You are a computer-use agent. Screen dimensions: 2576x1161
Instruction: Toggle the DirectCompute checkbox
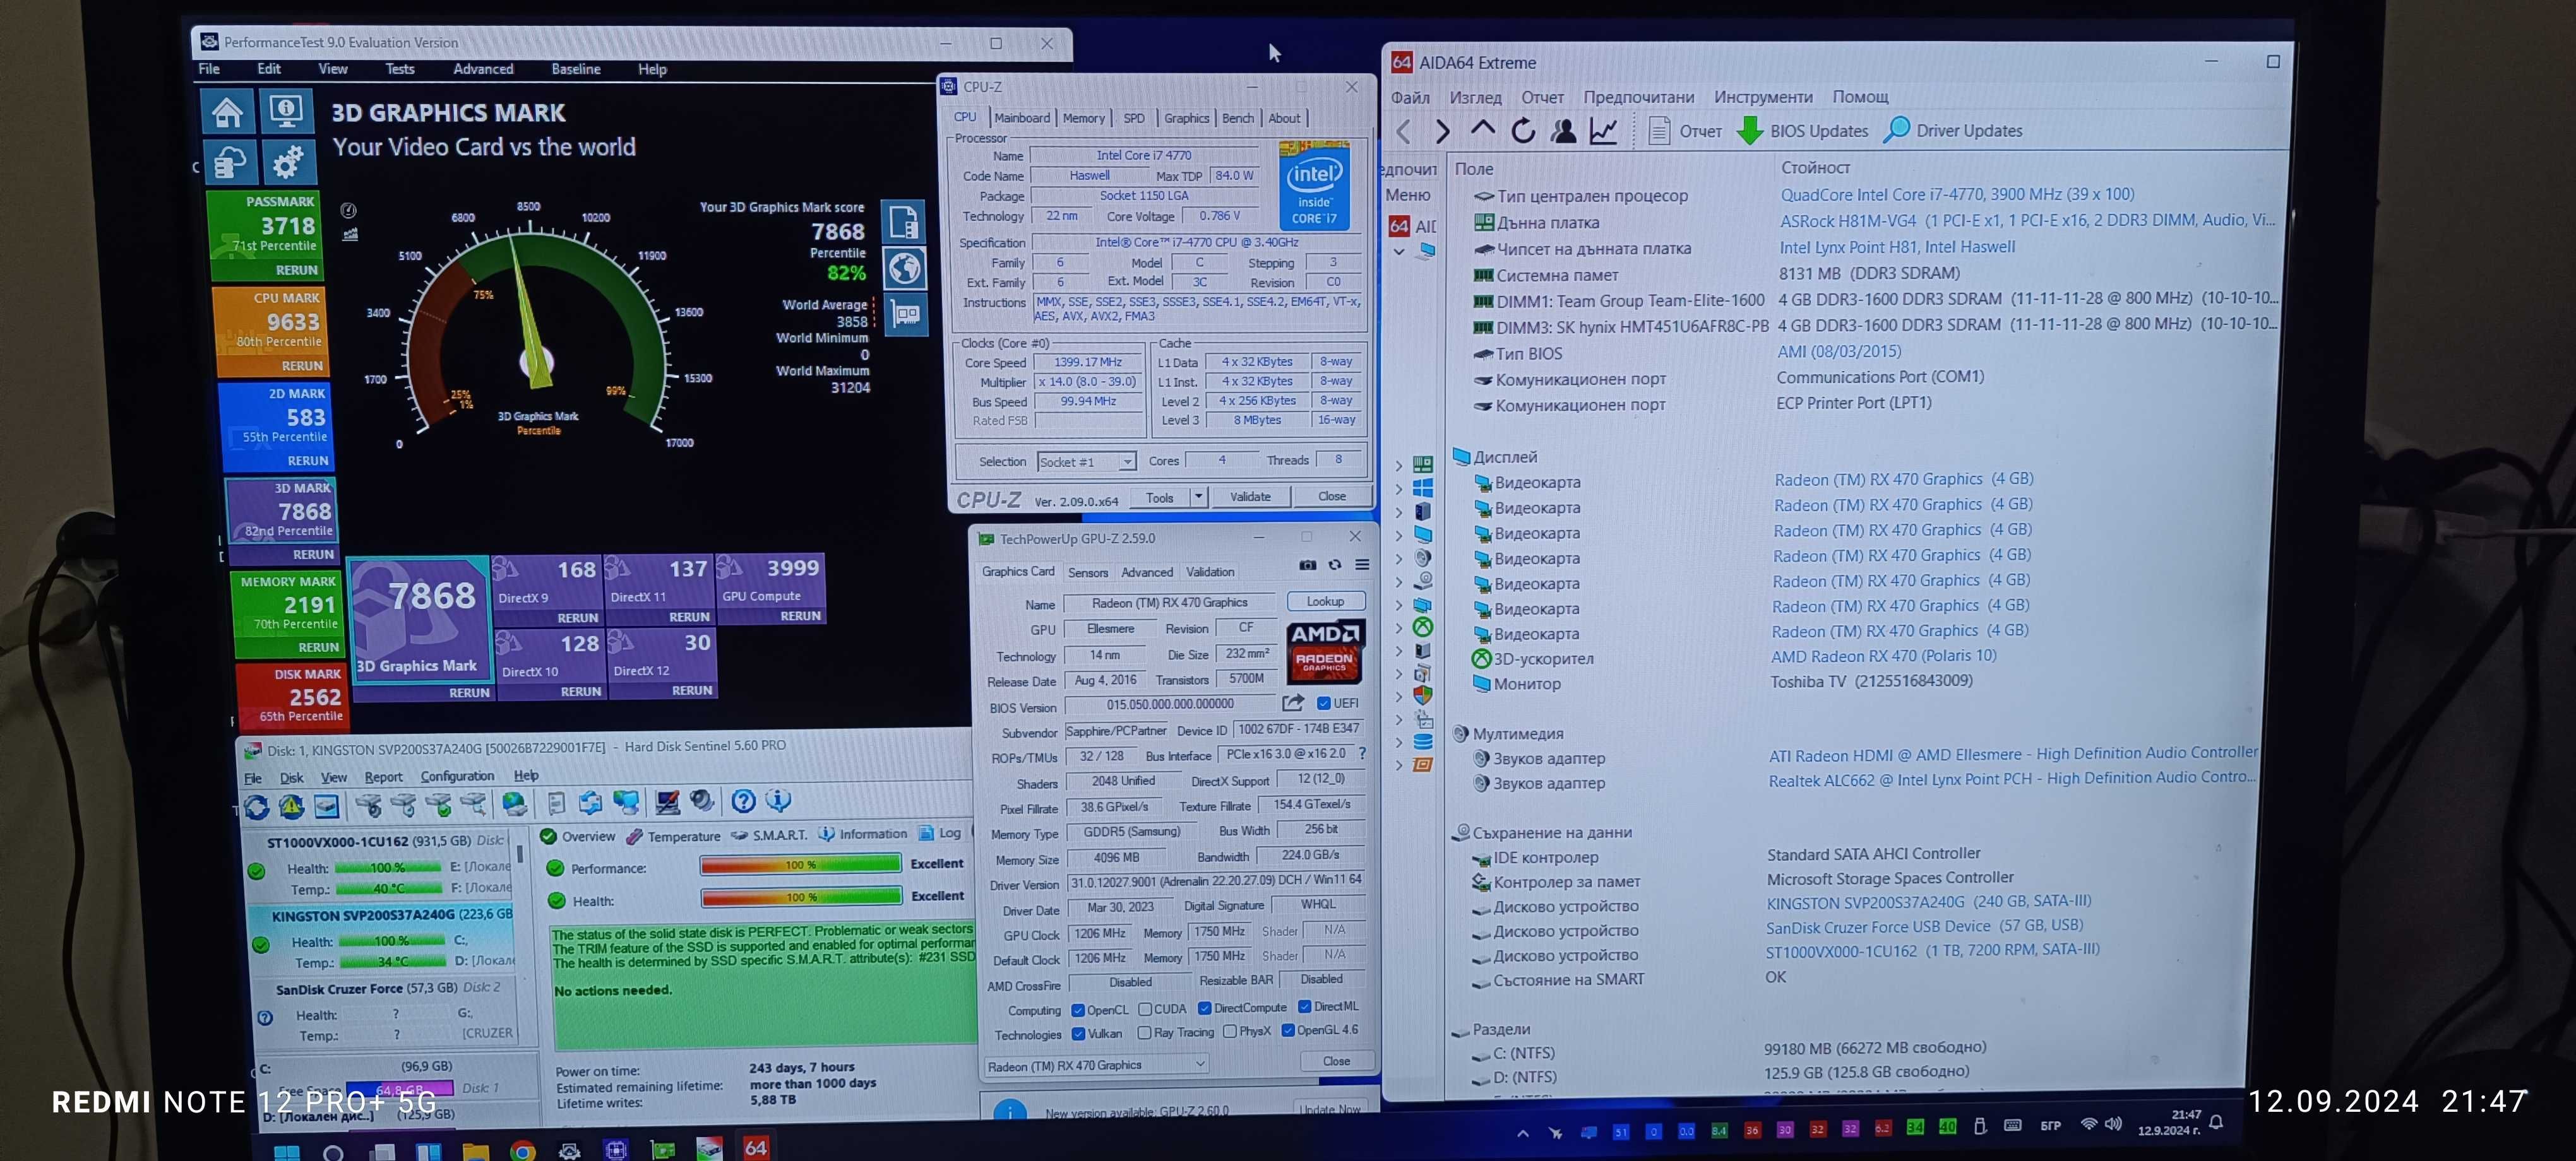tap(1204, 1008)
